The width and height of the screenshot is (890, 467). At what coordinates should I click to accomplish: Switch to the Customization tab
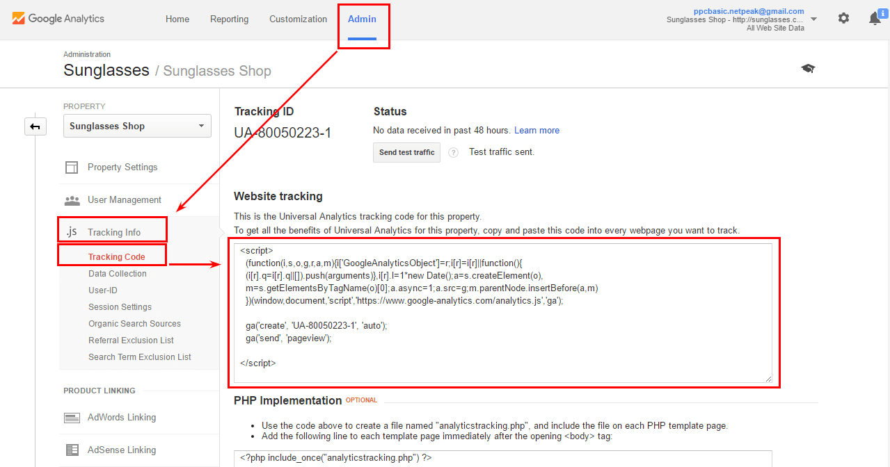pos(299,19)
